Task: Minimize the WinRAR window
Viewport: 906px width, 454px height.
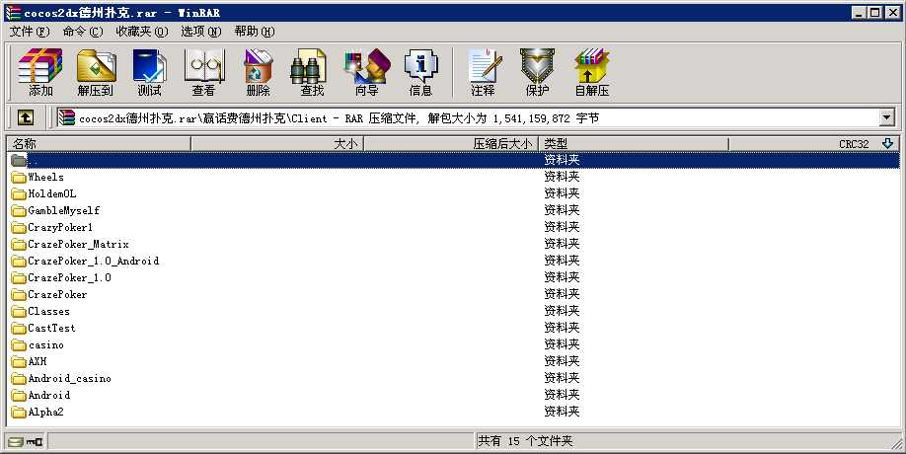Action: coord(860,12)
